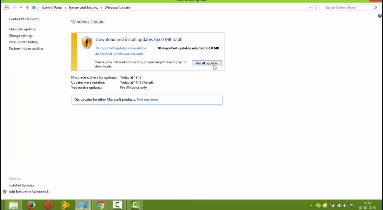Open View update history
The image size is (383, 210).
(23, 42)
